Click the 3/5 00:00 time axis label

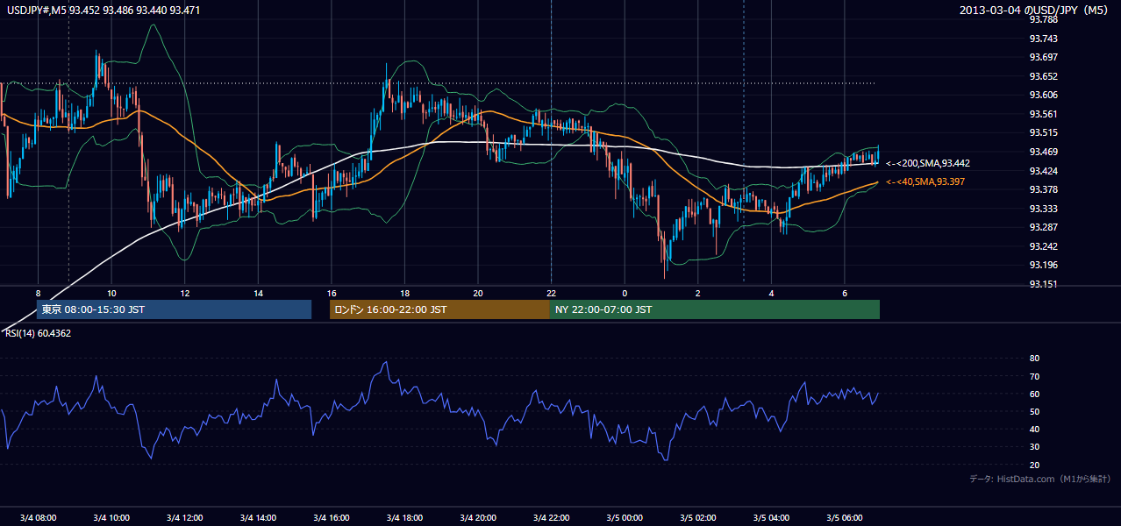625,517
